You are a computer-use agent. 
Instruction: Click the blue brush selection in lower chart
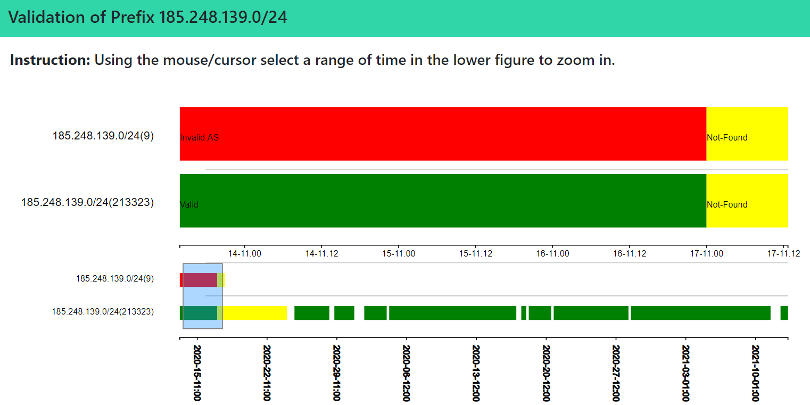[x=203, y=296]
